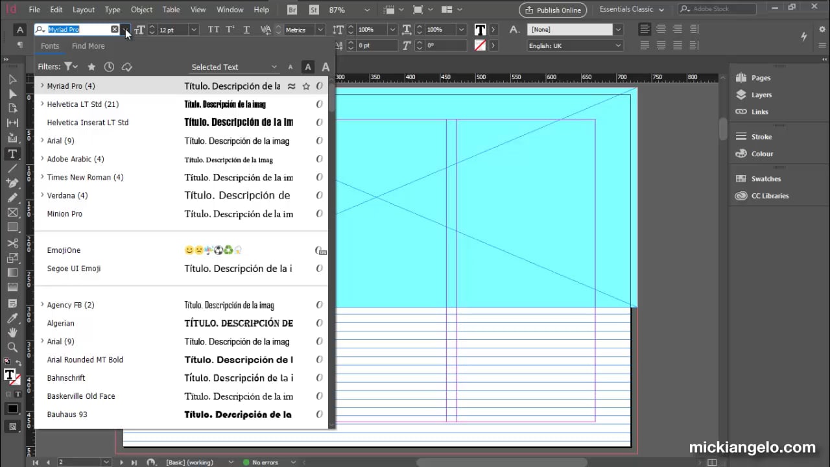
Task: Open font size dropdown
Action: [194, 30]
